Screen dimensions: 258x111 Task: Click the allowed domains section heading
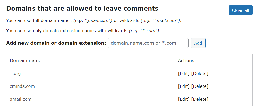pos(82,9)
